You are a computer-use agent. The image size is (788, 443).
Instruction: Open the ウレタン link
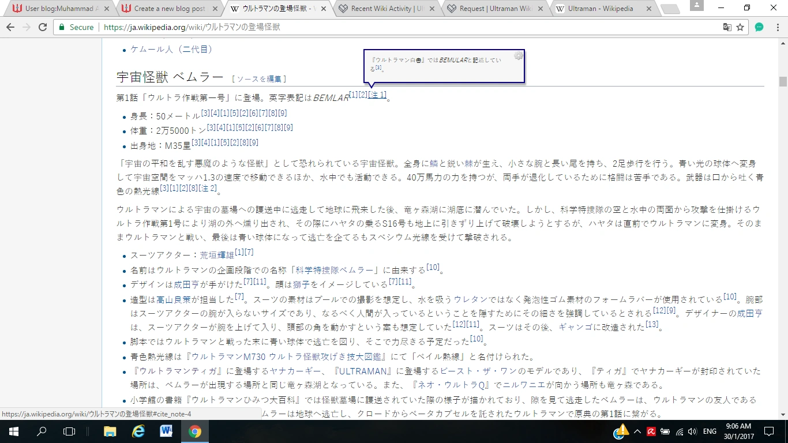[x=471, y=300]
